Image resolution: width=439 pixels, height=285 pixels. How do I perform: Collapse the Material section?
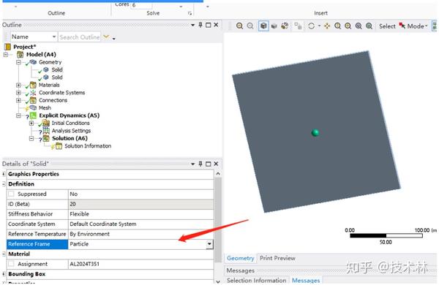pyautogui.click(x=4, y=254)
